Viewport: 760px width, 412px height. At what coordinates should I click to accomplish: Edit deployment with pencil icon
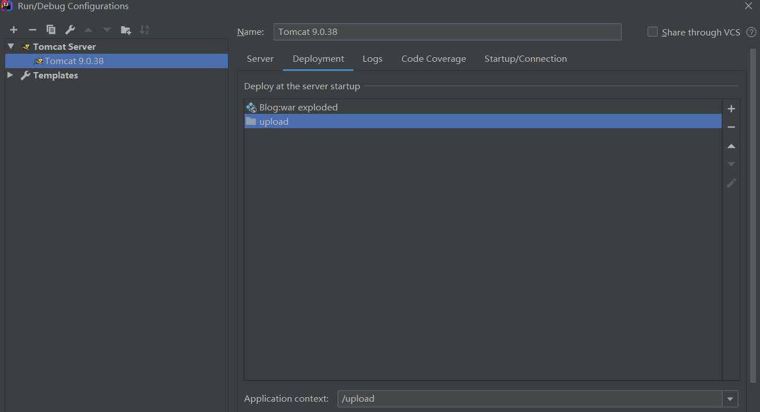click(731, 183)
